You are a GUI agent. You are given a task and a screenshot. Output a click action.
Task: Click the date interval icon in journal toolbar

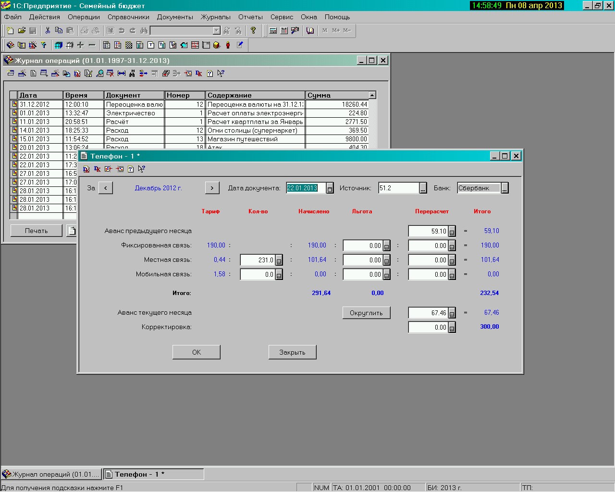coord(122,74)
